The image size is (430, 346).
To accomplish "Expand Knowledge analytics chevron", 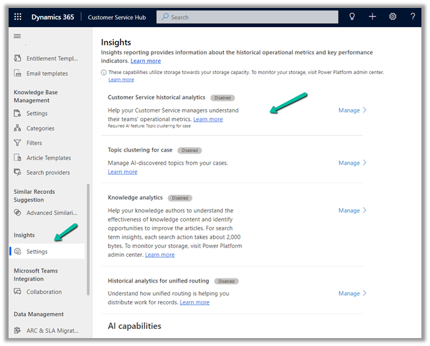I will 365,210.
